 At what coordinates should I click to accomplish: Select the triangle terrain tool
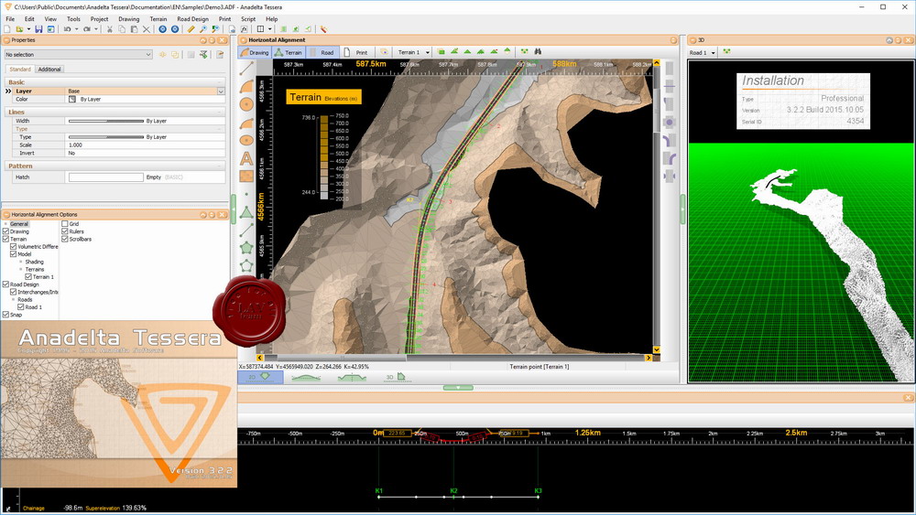[x=246, y=211]
